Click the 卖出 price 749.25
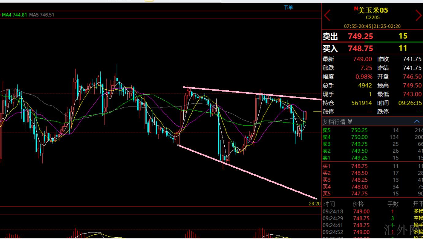 360,36
